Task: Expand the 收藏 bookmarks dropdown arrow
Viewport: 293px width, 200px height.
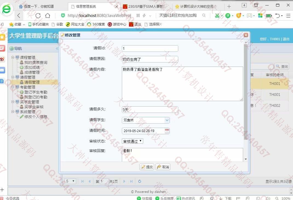Action: pyautogui.click(x=24, y=24)
